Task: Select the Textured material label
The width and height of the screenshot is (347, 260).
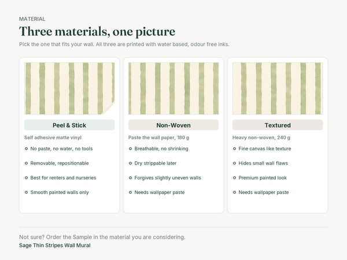Action: tap(278, 125)
